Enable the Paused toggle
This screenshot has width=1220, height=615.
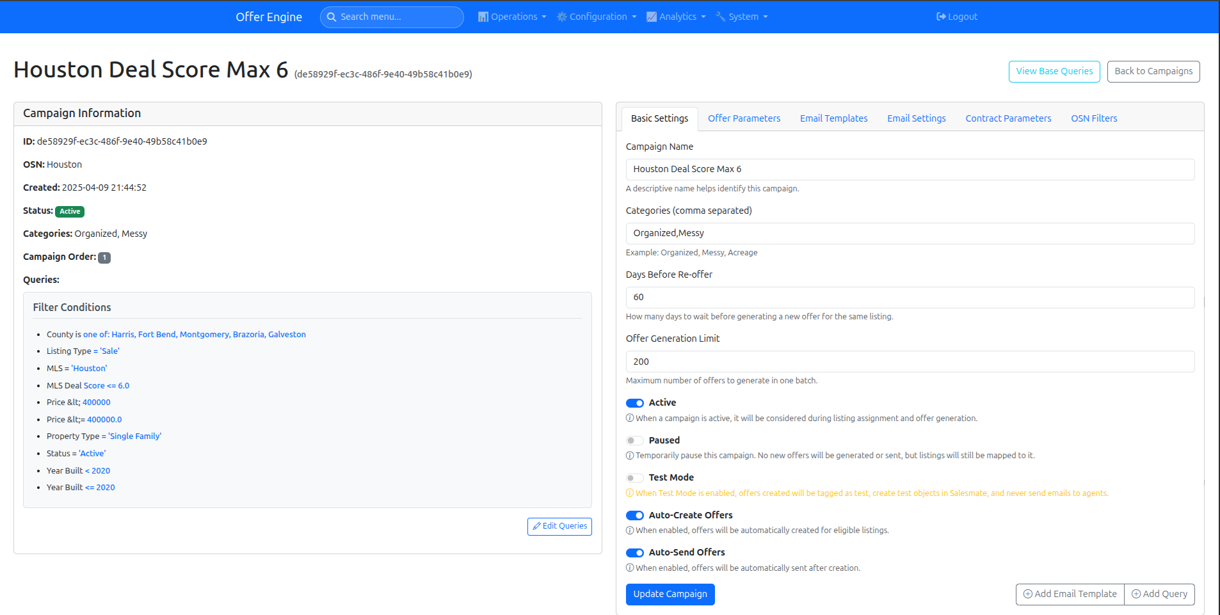click(x=635, y=440)
